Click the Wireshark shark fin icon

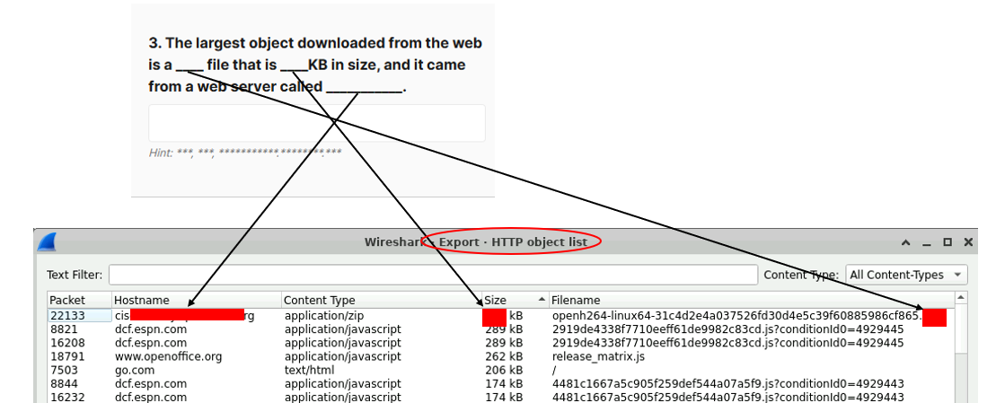coord(47,241)
